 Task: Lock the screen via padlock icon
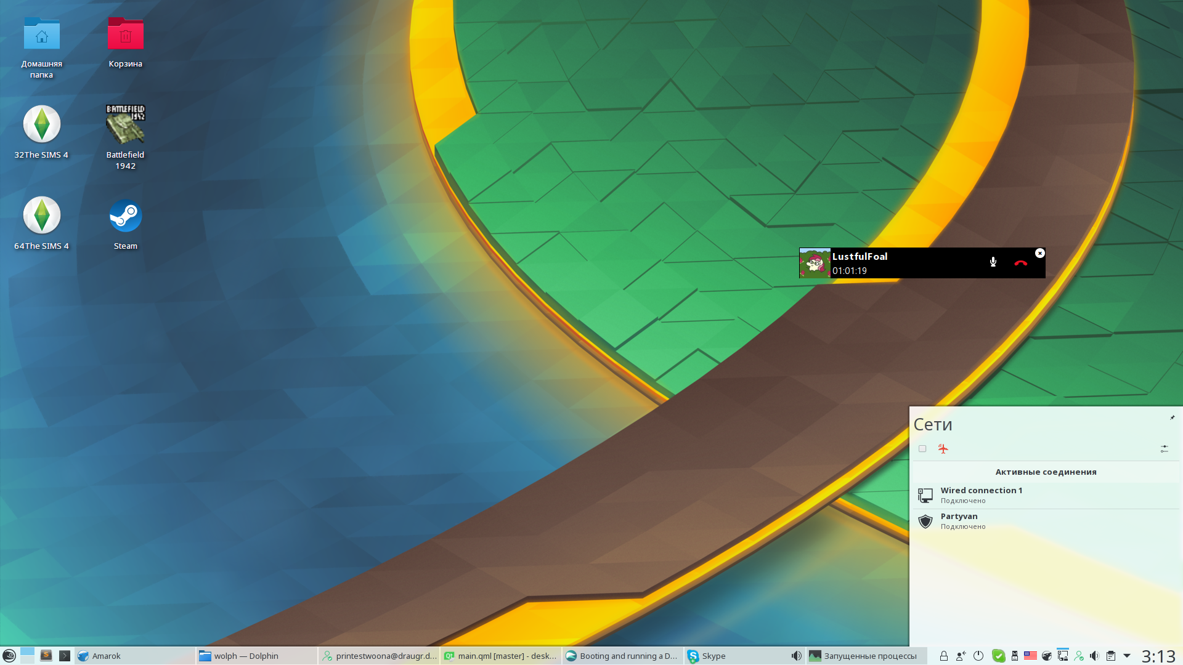(943, 656)
